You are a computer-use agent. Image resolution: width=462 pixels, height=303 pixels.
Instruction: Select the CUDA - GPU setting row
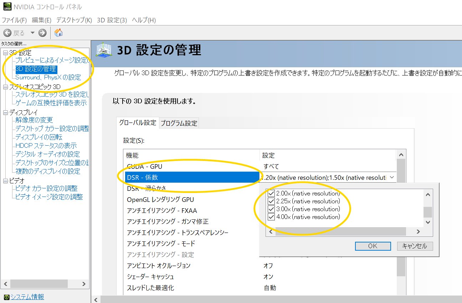(192, 166)
